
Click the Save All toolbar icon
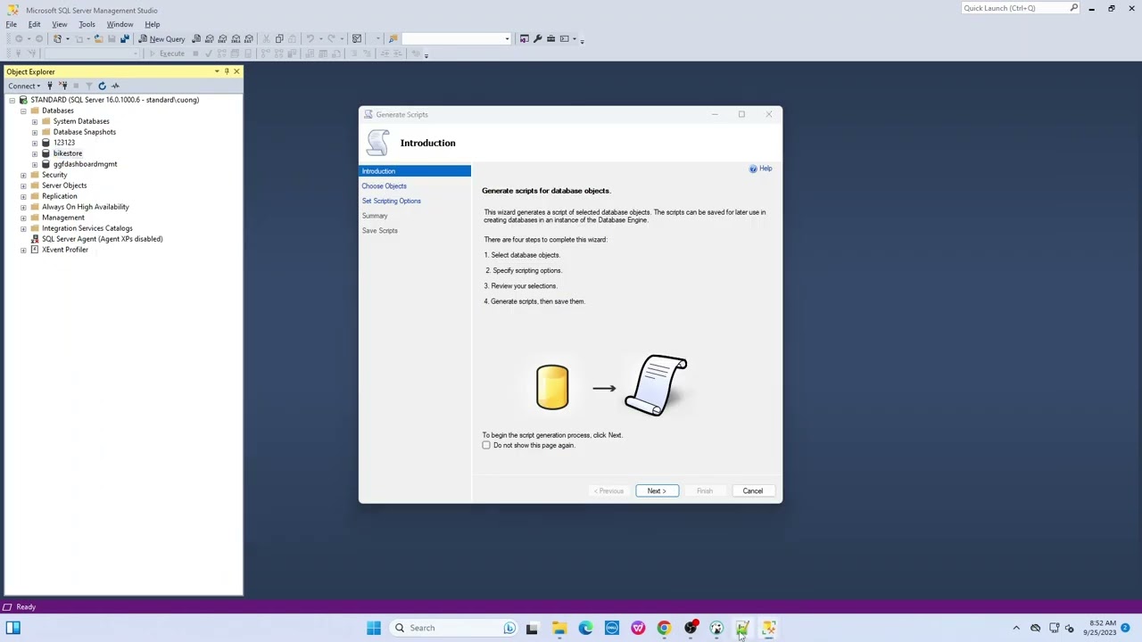[x=124, y=39]
